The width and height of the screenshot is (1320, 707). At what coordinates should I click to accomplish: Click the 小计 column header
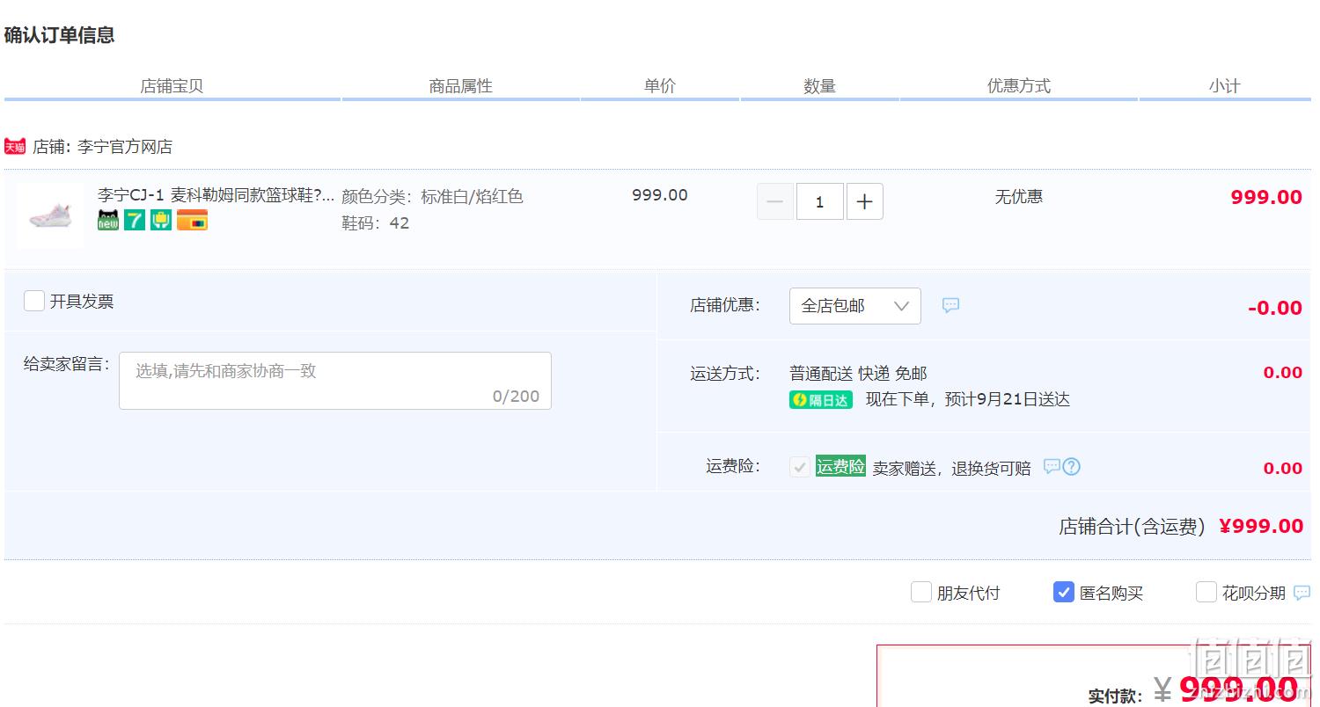click(1224, 86)
